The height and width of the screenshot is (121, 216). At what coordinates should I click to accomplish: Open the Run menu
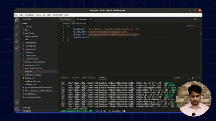click(49, 15)
